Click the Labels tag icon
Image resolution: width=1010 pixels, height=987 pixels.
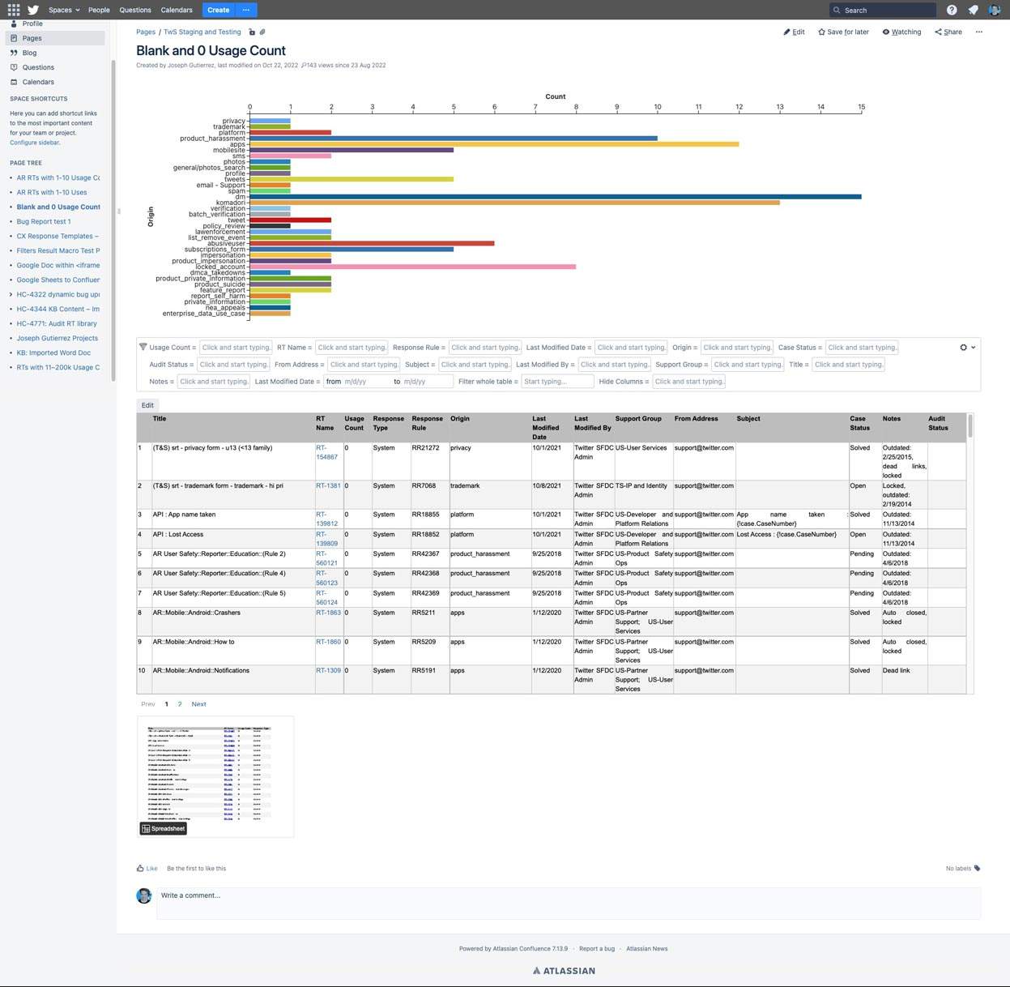[x=977, y=868]
